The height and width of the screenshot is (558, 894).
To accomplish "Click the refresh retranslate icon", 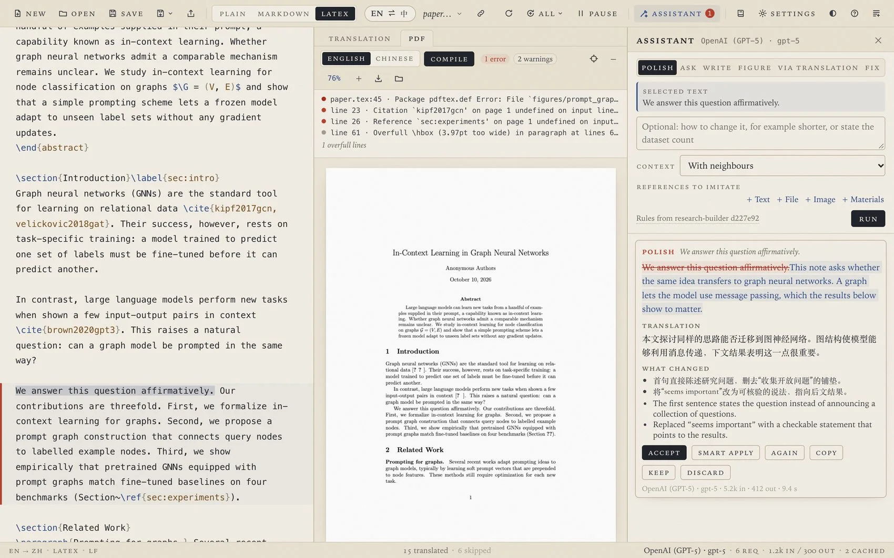I will (x=509, y=14).
